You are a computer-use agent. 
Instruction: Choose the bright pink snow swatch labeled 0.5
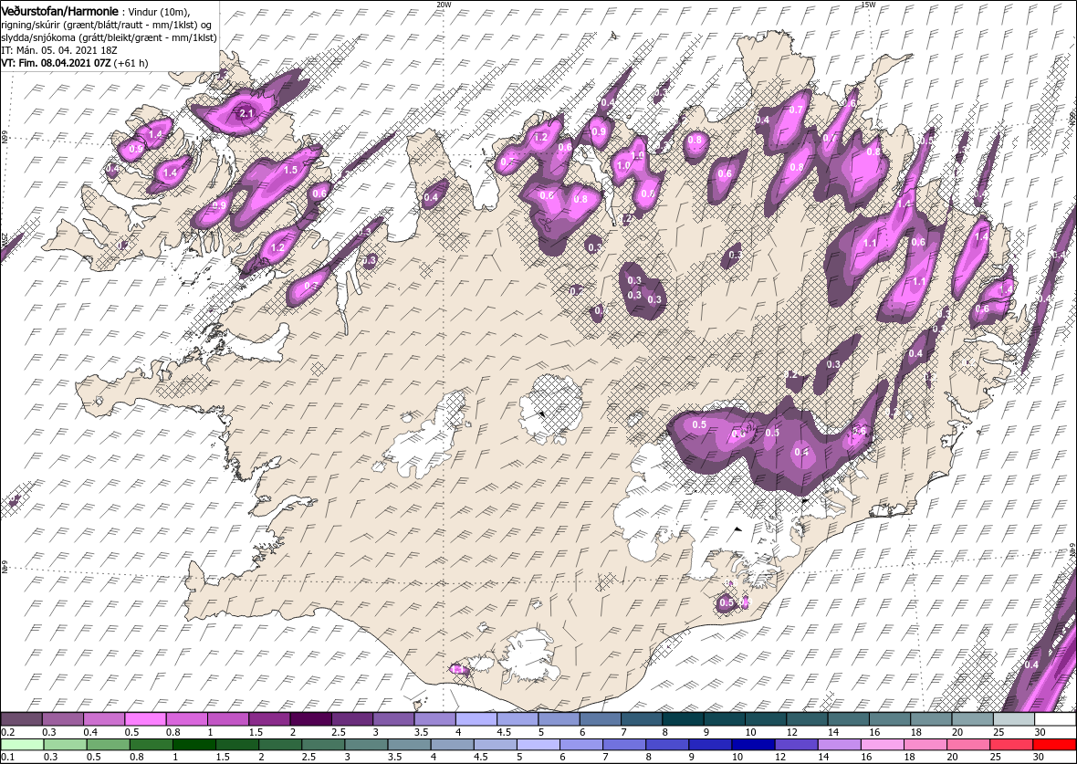145,719
